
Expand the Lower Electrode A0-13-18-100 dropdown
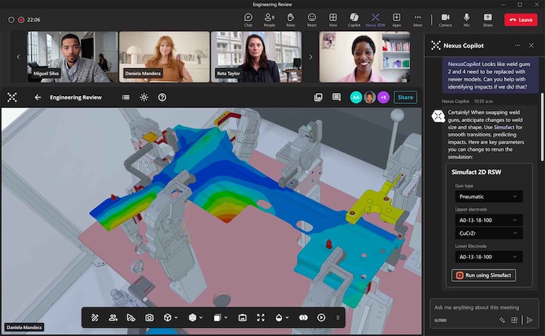click(488, 257)
